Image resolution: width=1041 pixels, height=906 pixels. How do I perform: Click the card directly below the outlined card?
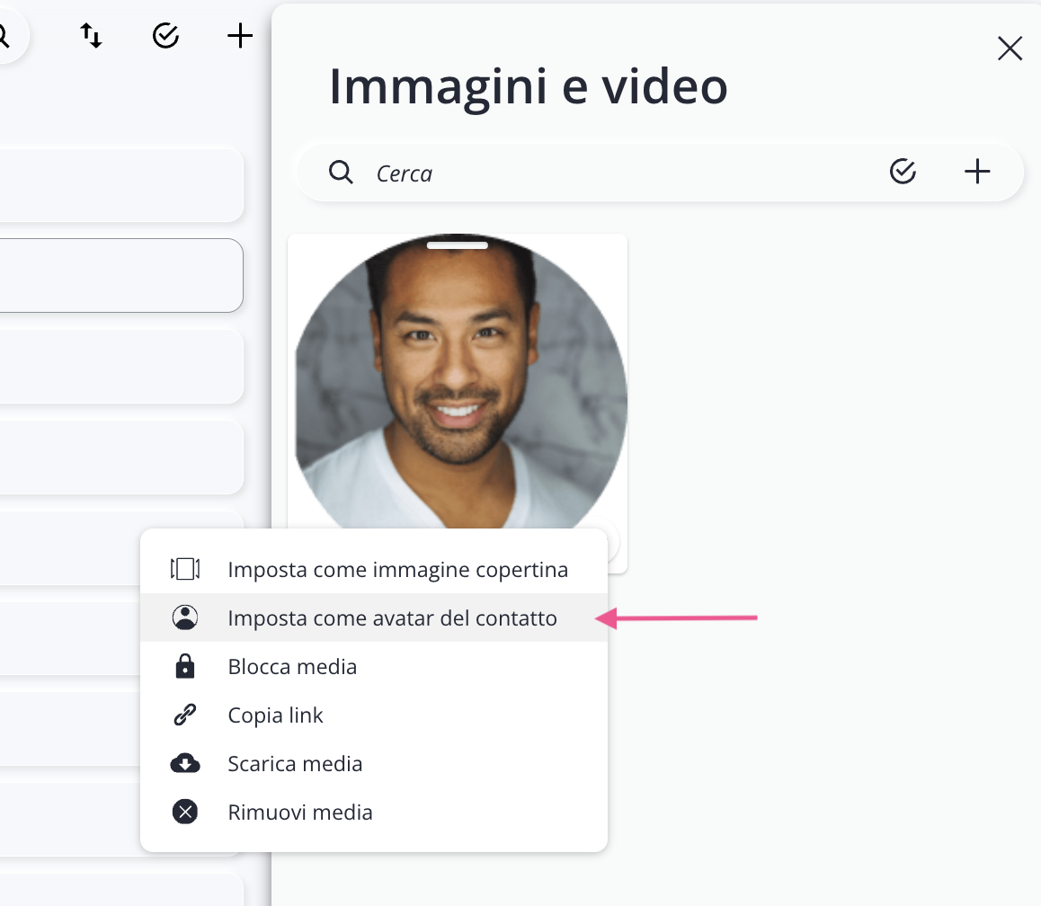pos(121,366)
